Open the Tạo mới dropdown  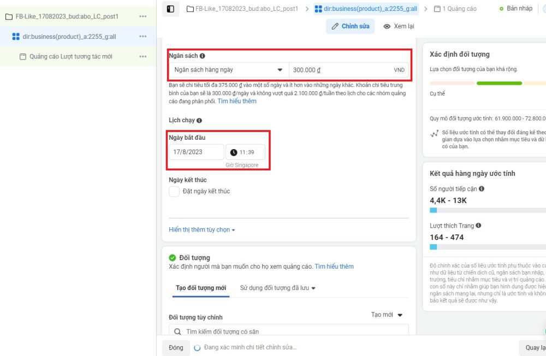coord(387,315)
